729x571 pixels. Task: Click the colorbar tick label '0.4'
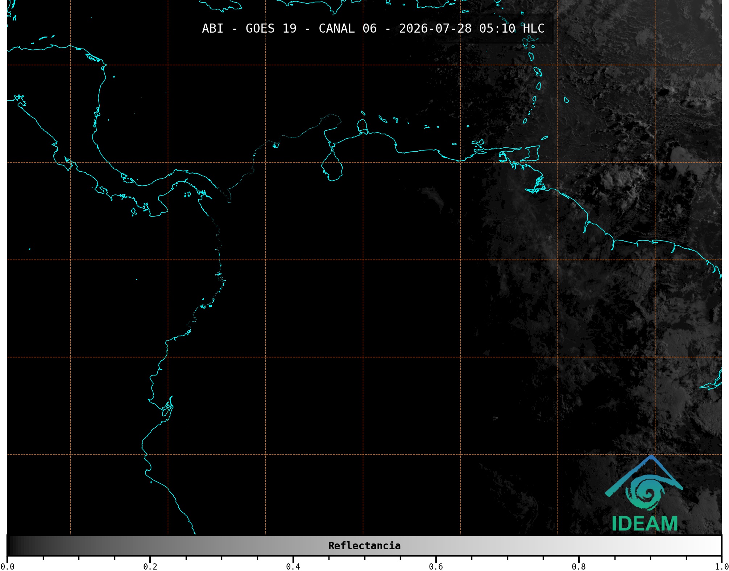click(293, 566)
